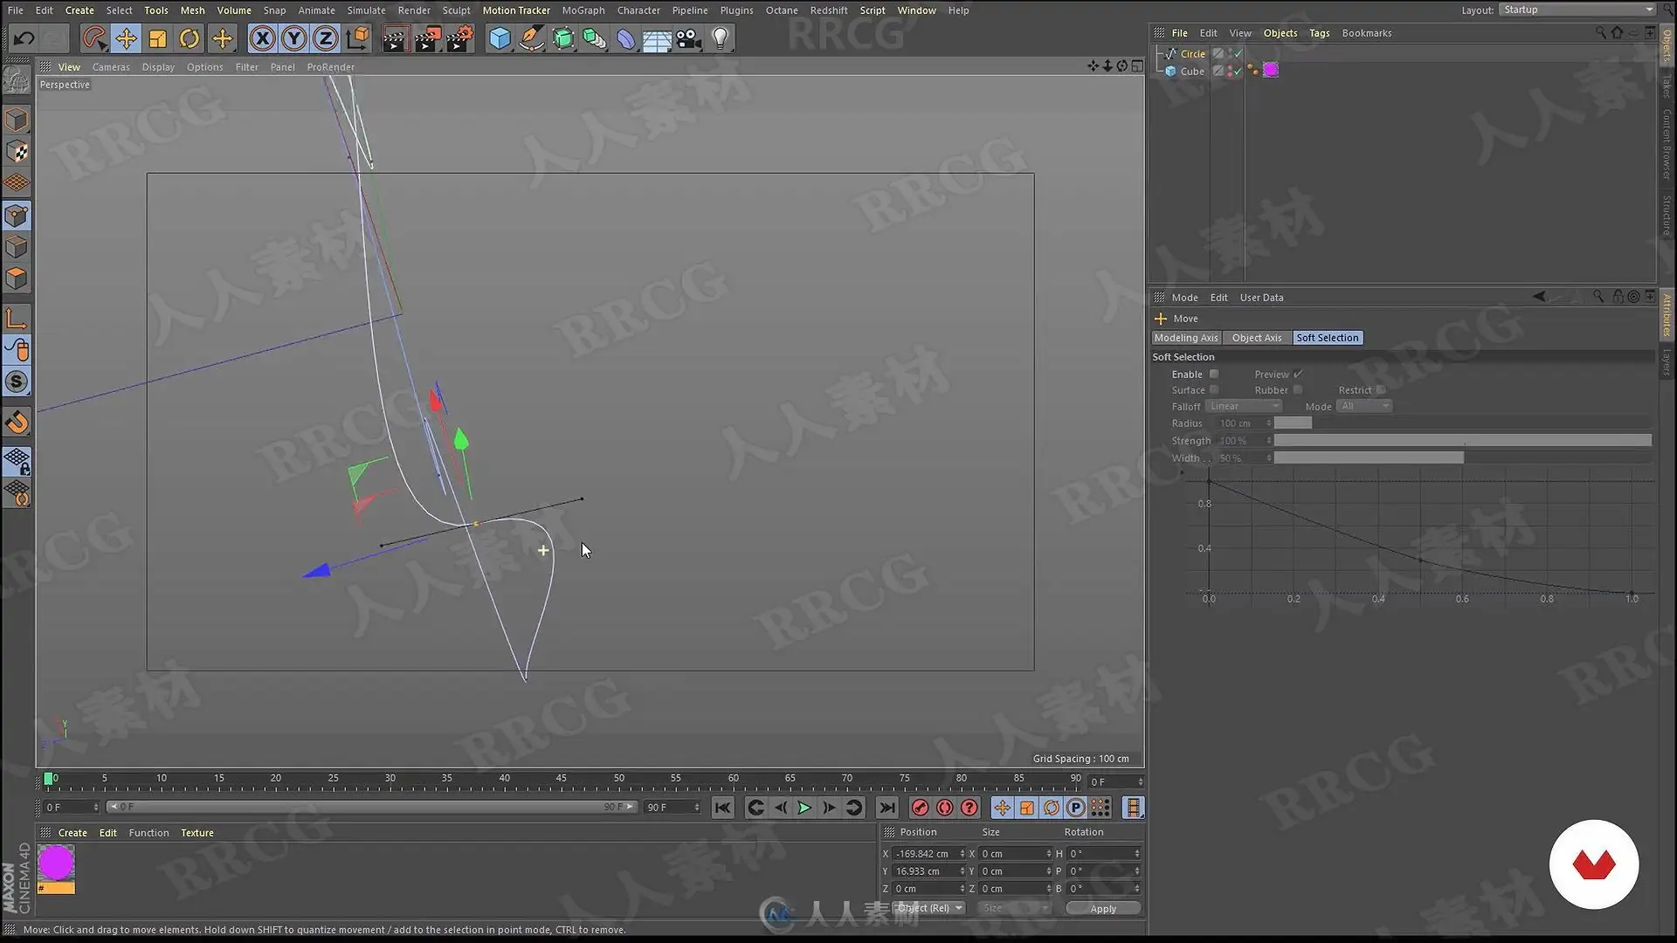Toggle the Surface checkbox
This screenshot has height=943, width=1677.
pos(1213,390)
